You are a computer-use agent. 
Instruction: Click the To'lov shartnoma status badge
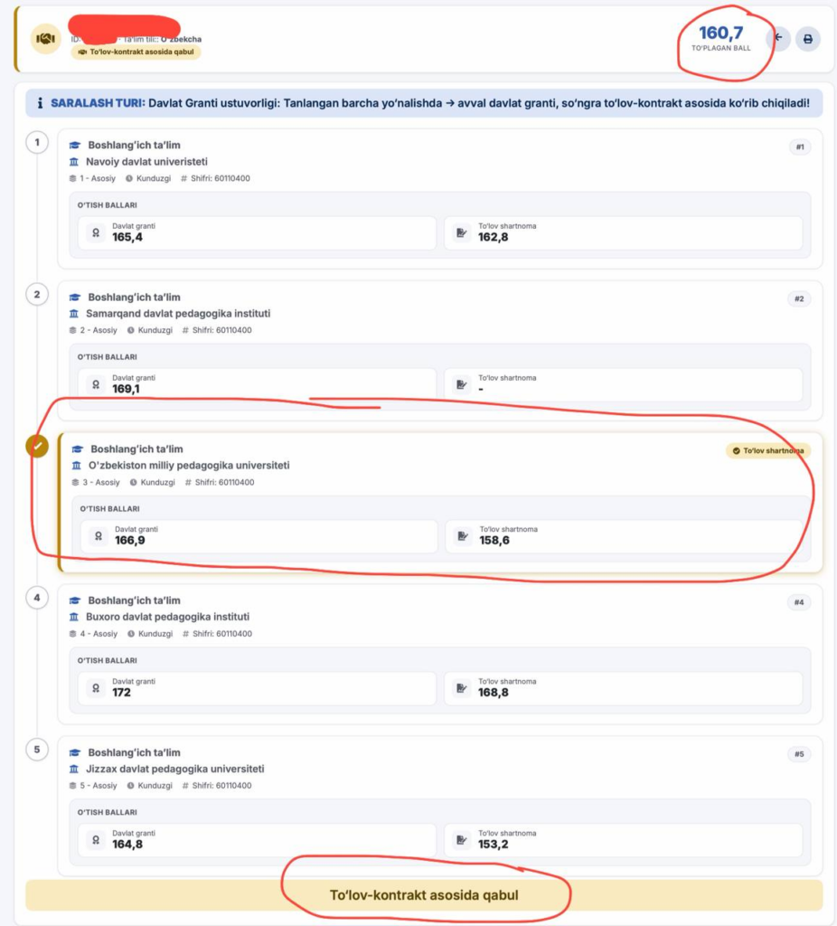pyautogui.click(x=768, y=450)
